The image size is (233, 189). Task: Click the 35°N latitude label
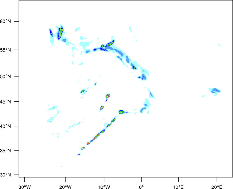6,151
